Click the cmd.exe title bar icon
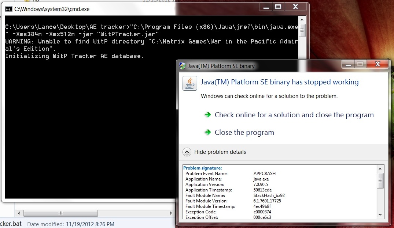 click(x=8, y=9)
